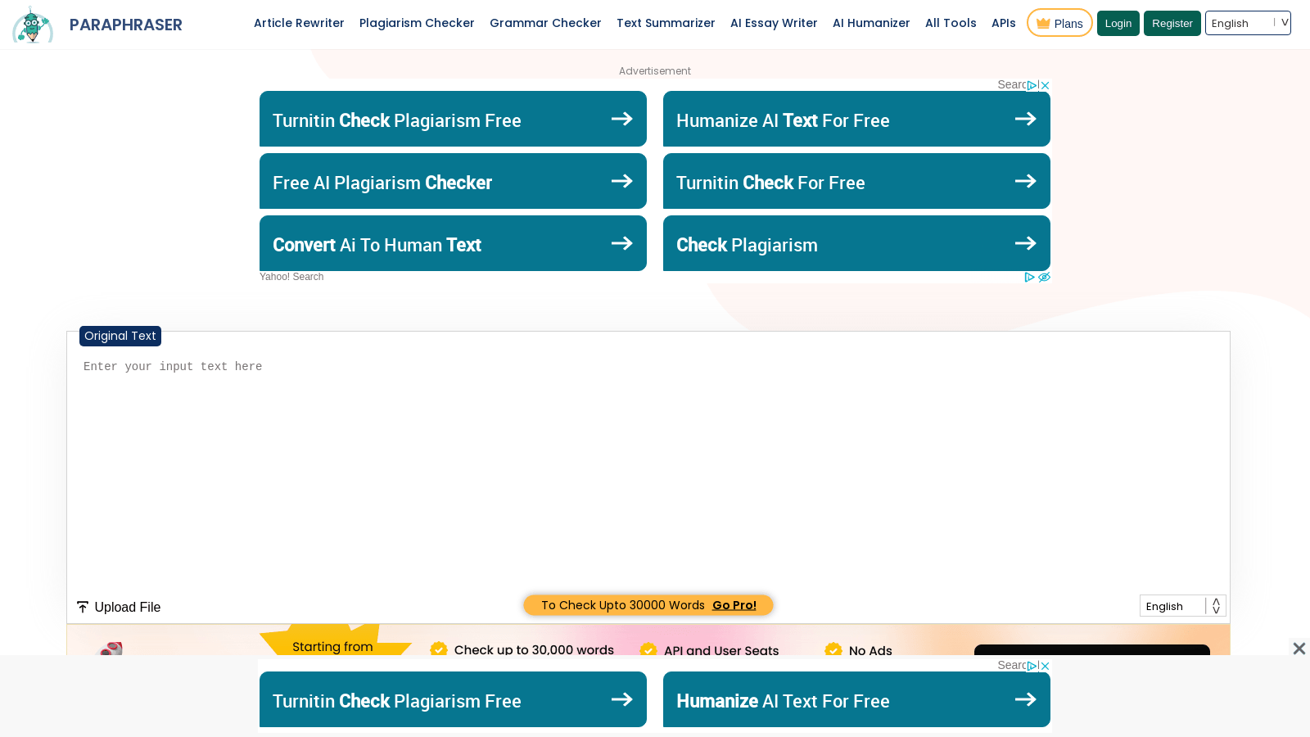Click arrow icon on Check Plagiarism ad

point(1026,243)
